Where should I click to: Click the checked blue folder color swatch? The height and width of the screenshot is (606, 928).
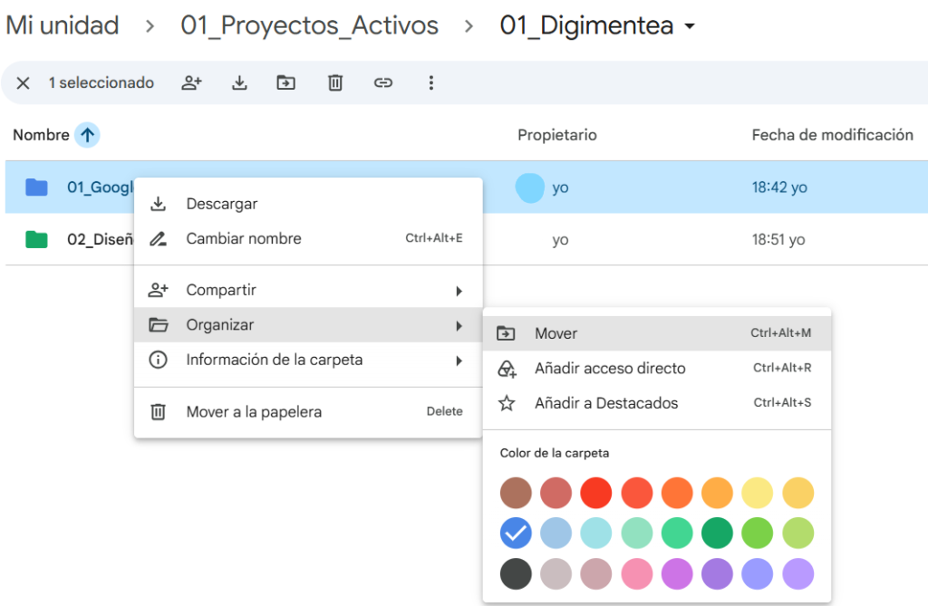[516, 534]
